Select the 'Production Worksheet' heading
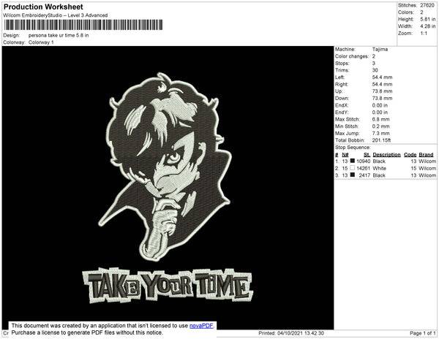This screenshot has height=339, width=439. (43, 7)
